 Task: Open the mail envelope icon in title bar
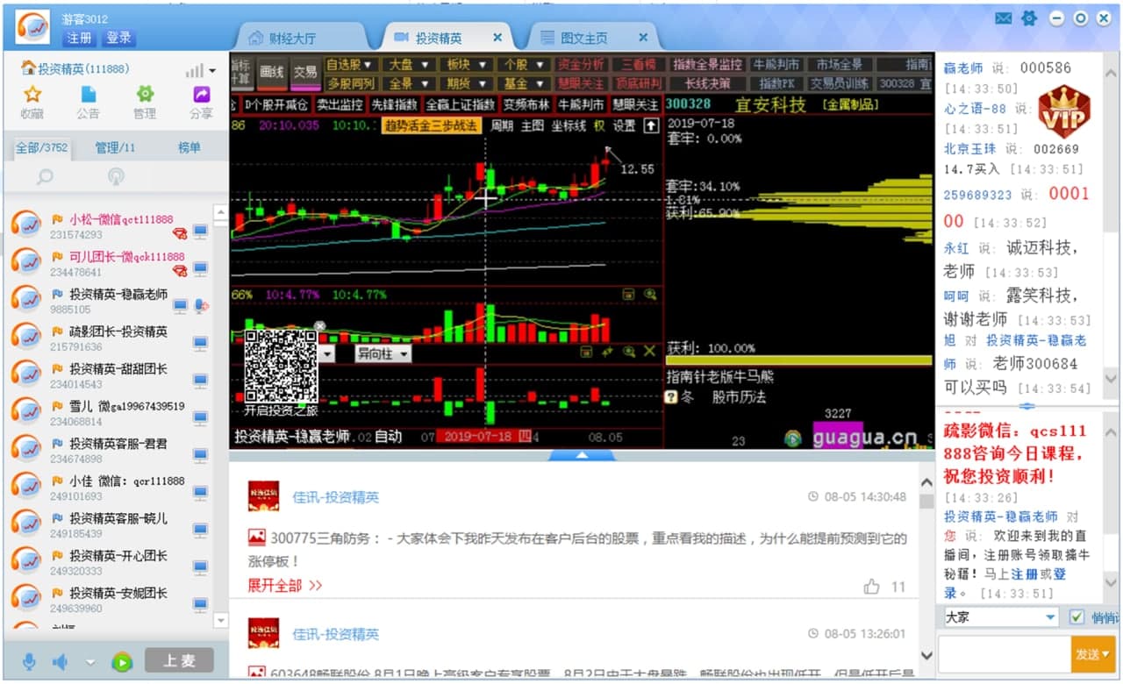coord(1004,18)
